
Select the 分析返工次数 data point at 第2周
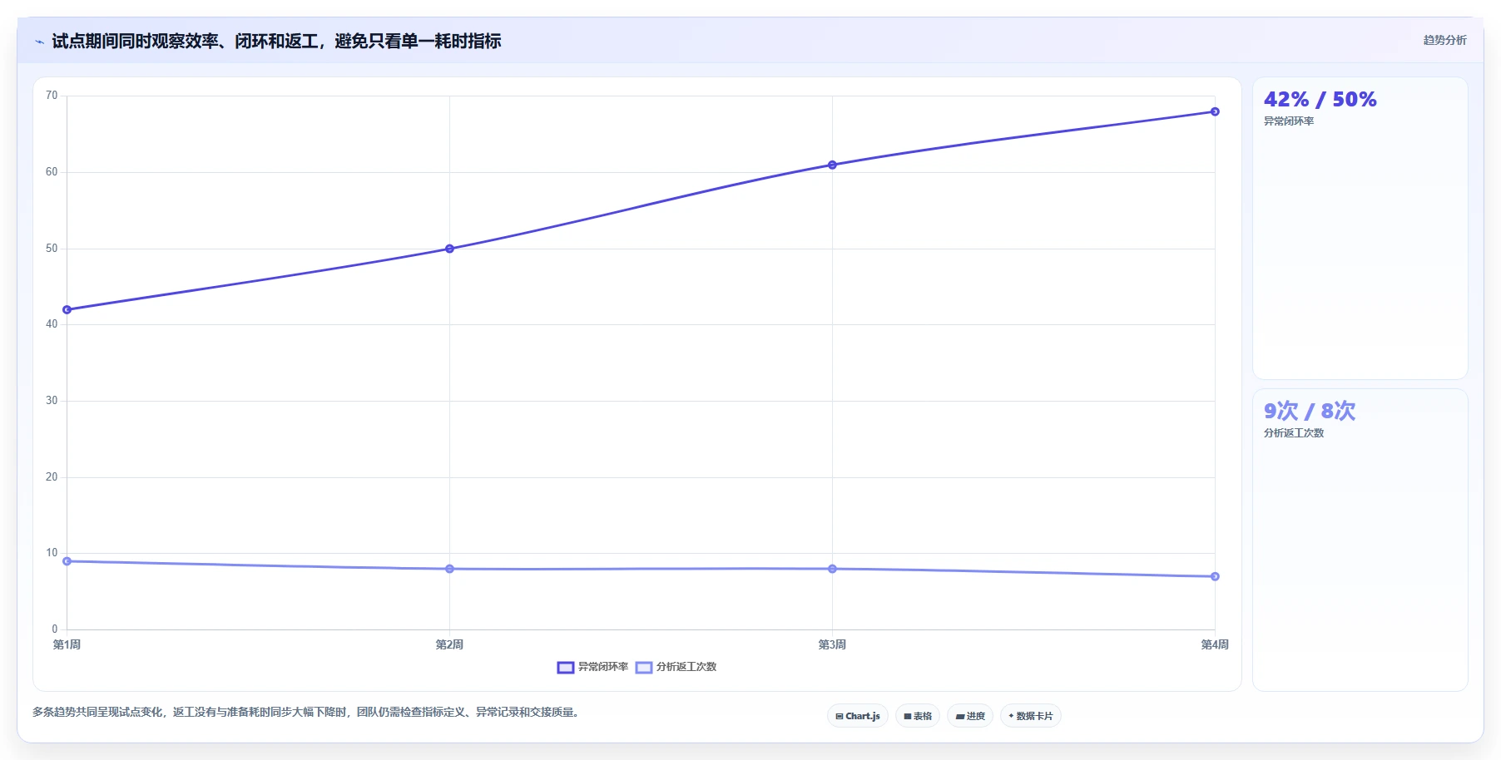449,569
